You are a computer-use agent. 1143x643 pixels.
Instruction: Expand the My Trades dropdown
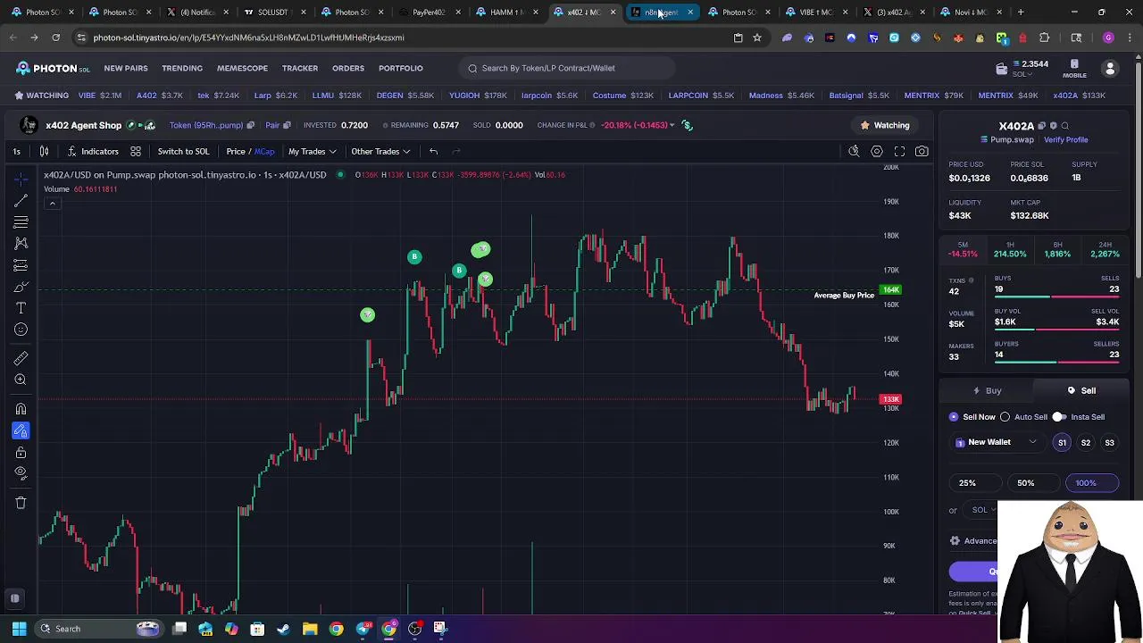pyautogui.click(x=312, y=151)
